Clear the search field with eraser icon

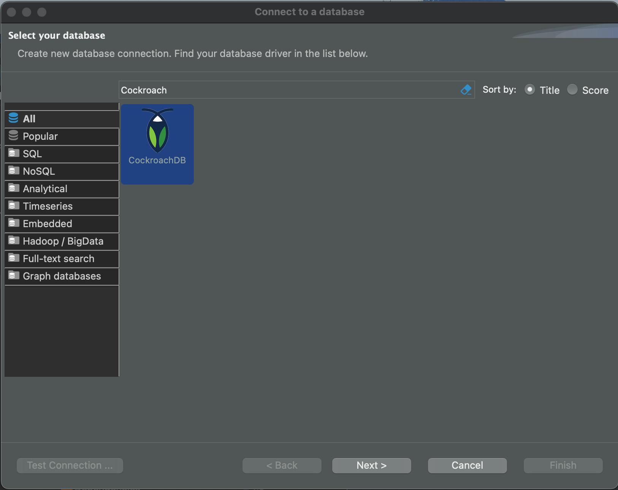[x=466, y=90]
